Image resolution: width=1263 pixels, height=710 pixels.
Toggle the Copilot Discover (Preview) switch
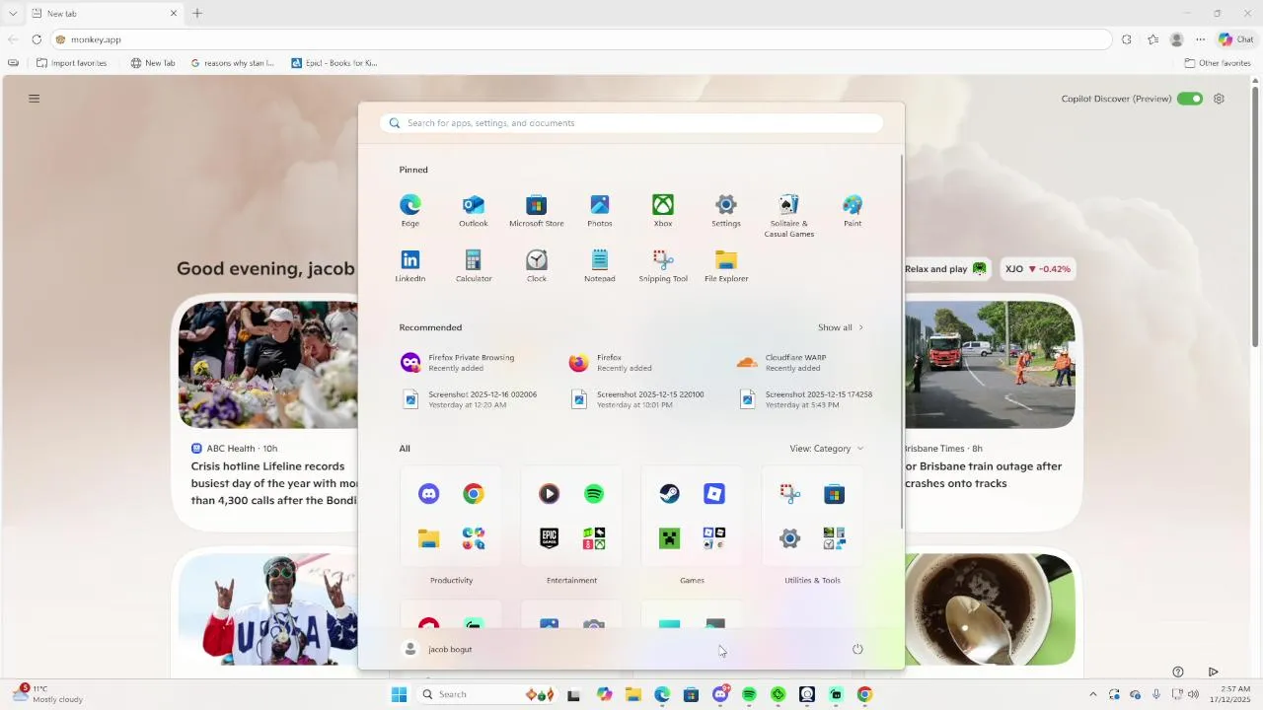coord(1190,99)
